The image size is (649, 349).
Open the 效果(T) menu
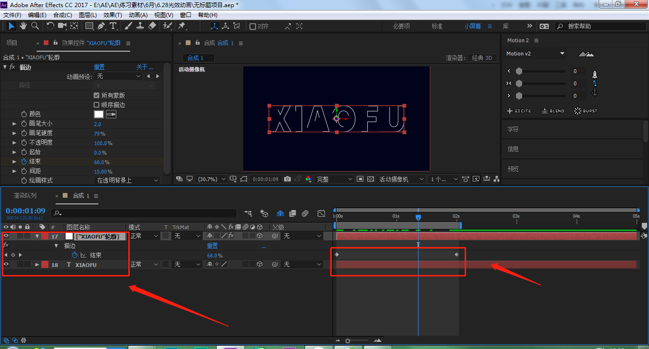tap(113, 15)
